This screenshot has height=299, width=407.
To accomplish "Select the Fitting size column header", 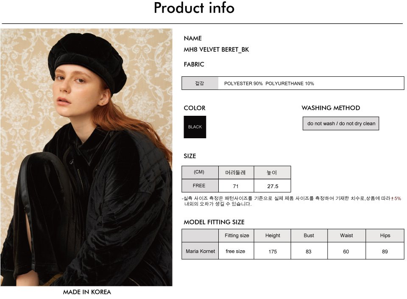I will tap(237, 235).
